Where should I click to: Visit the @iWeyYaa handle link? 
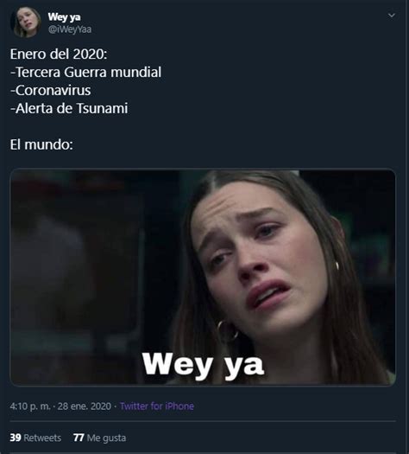pos(70,29)
